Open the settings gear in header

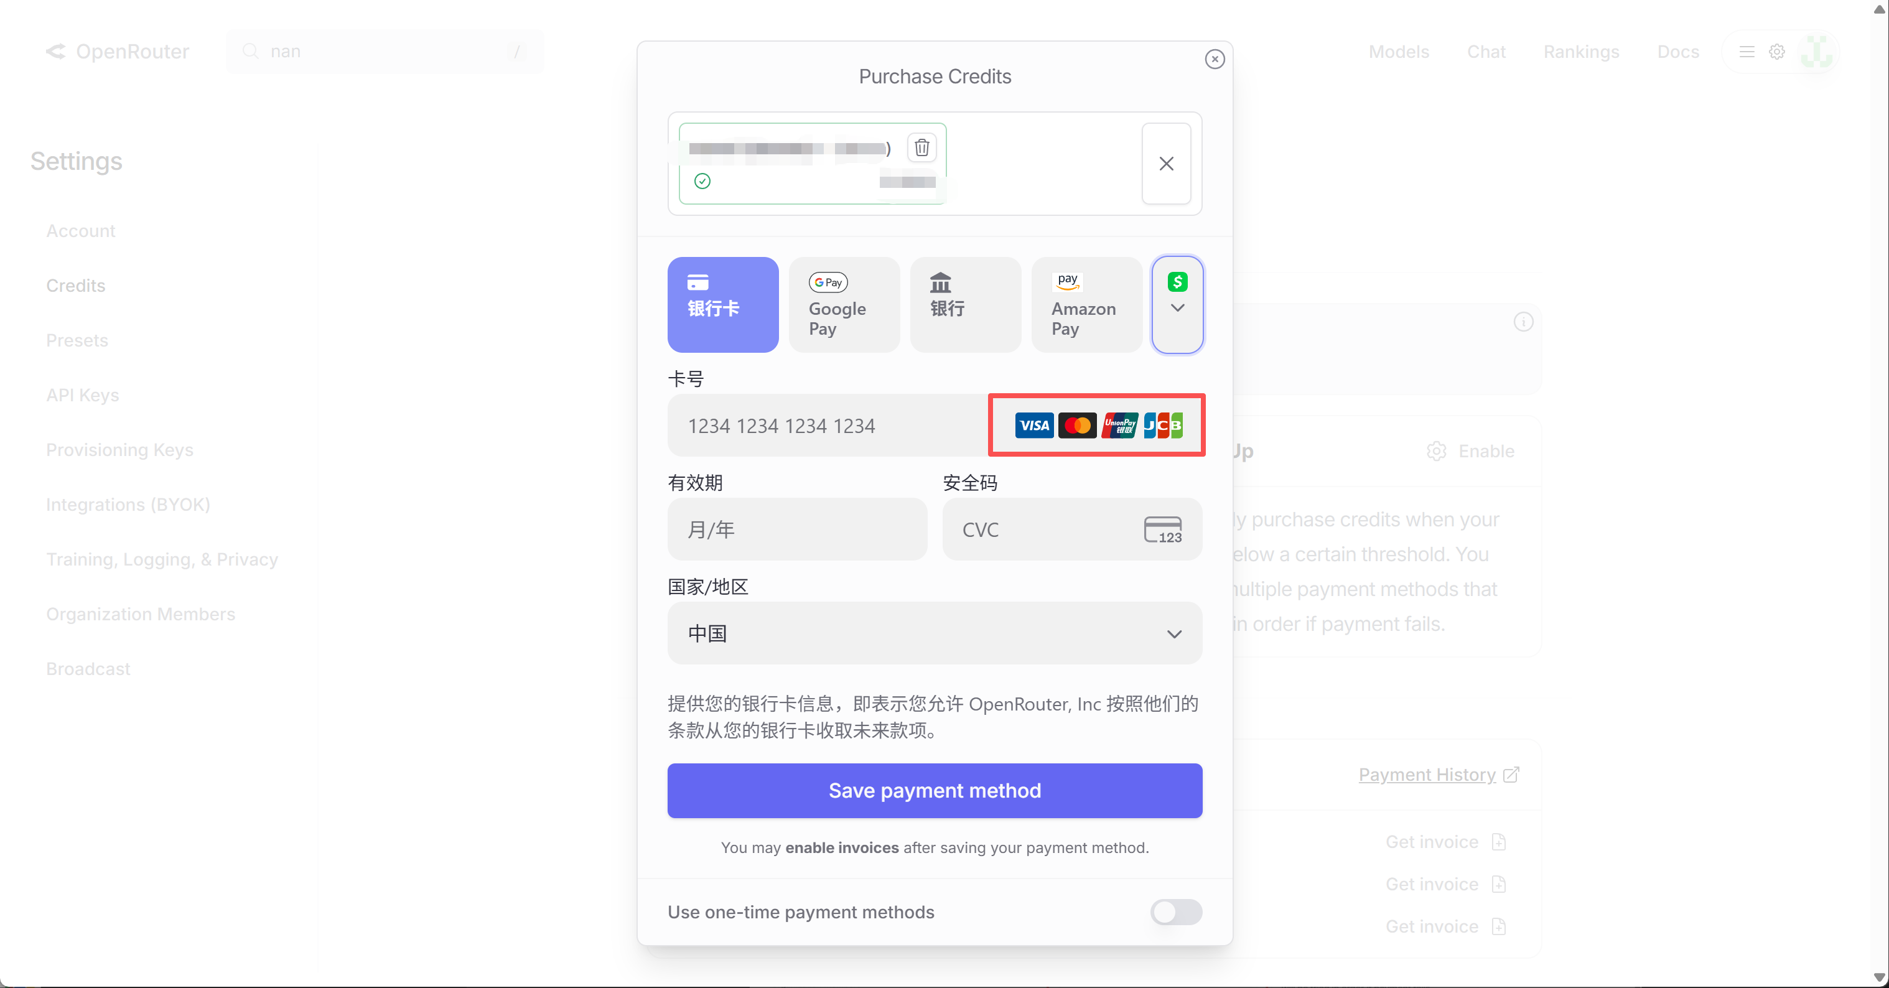(1777, 52)
